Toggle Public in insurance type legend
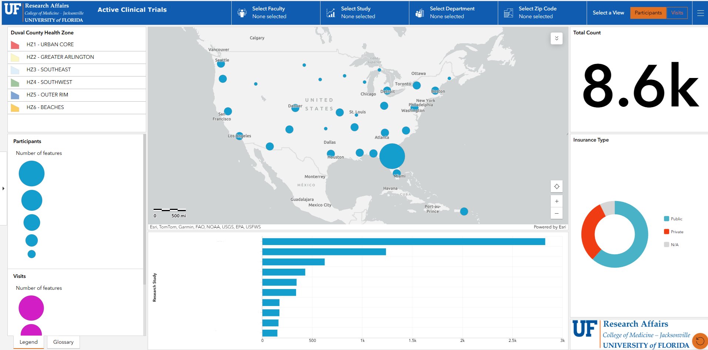This screenshot has width=708, height=350. pos(673,219)
